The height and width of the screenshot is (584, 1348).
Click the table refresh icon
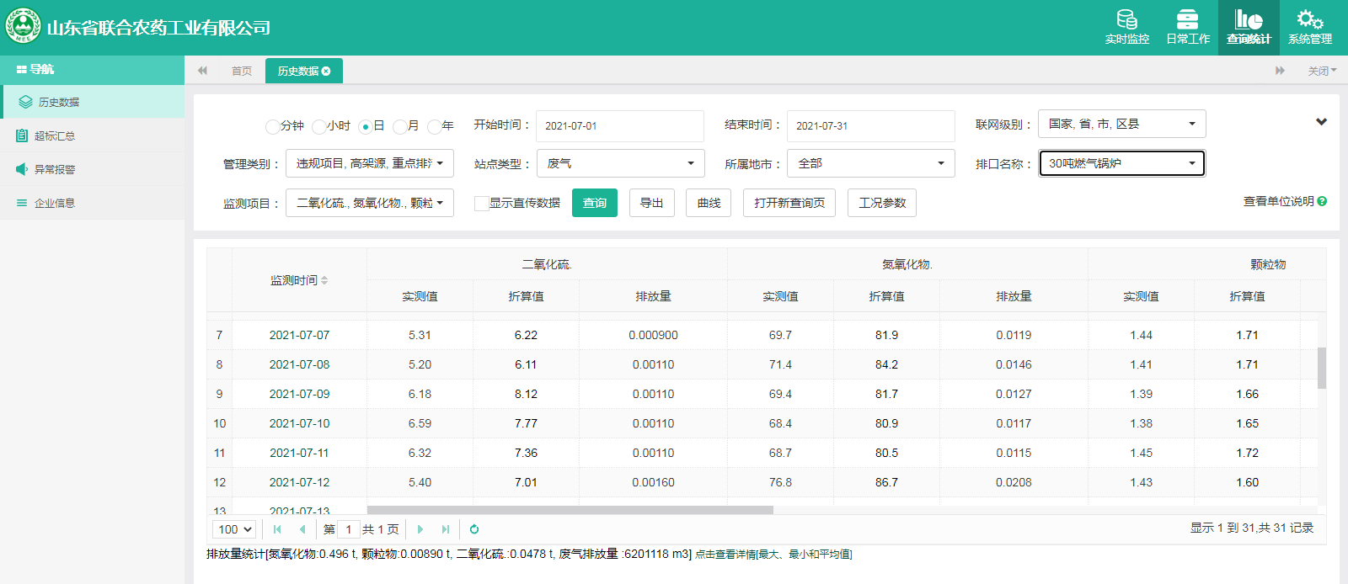coord(474,529)
